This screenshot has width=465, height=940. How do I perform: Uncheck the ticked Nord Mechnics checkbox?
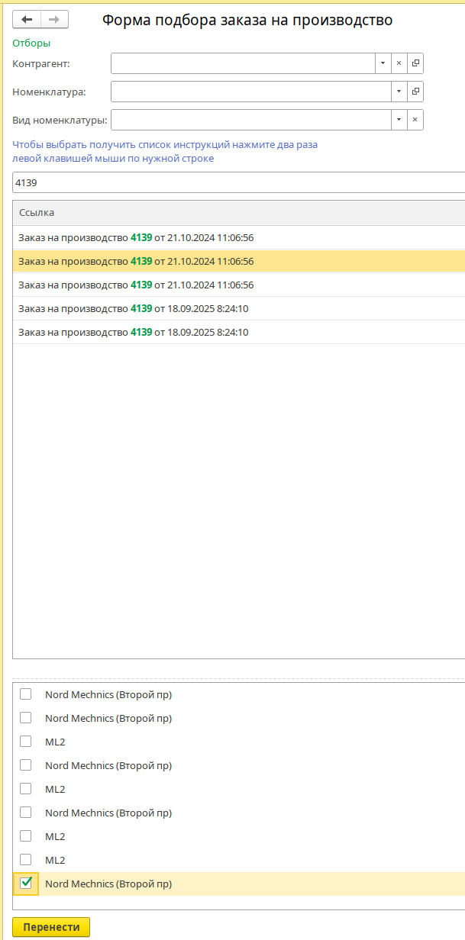click(26, 883)
